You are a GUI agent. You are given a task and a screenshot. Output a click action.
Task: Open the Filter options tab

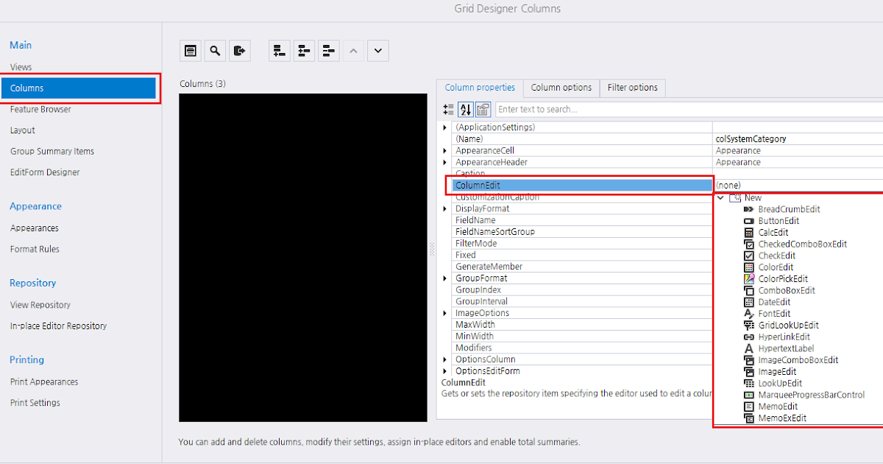click(632, 88)
